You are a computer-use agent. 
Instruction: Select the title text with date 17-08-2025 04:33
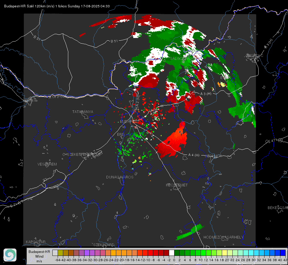[57, 6]
